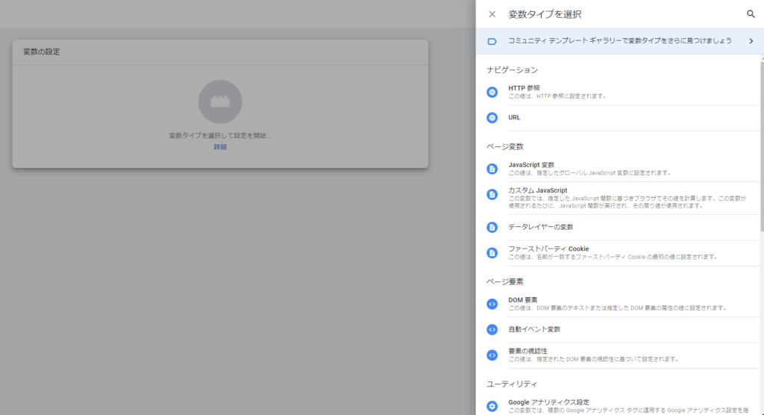Click the community template gallery tag icon

point(492,42)
